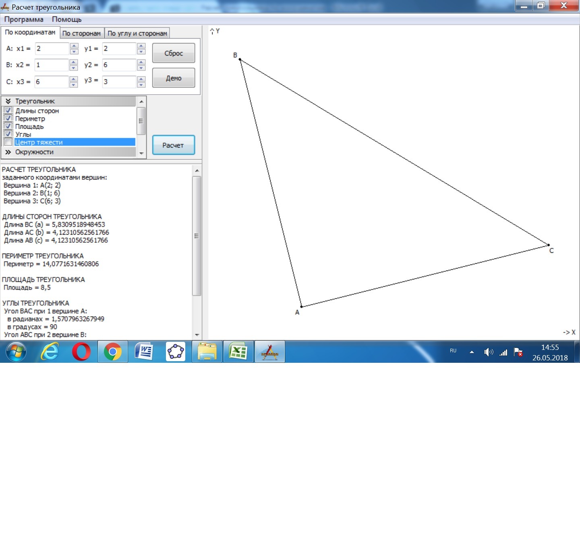Switch to the Microsoft Word taskbar icon

144,352
